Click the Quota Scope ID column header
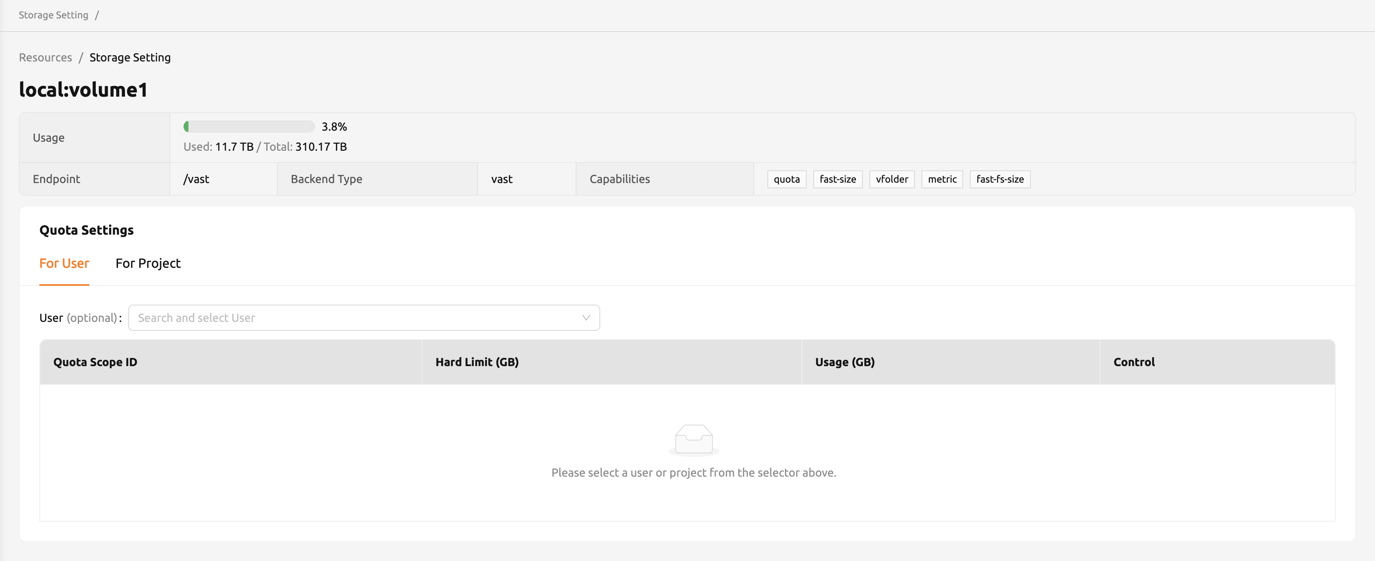The image size is (1375, 561). coord(231,362)
